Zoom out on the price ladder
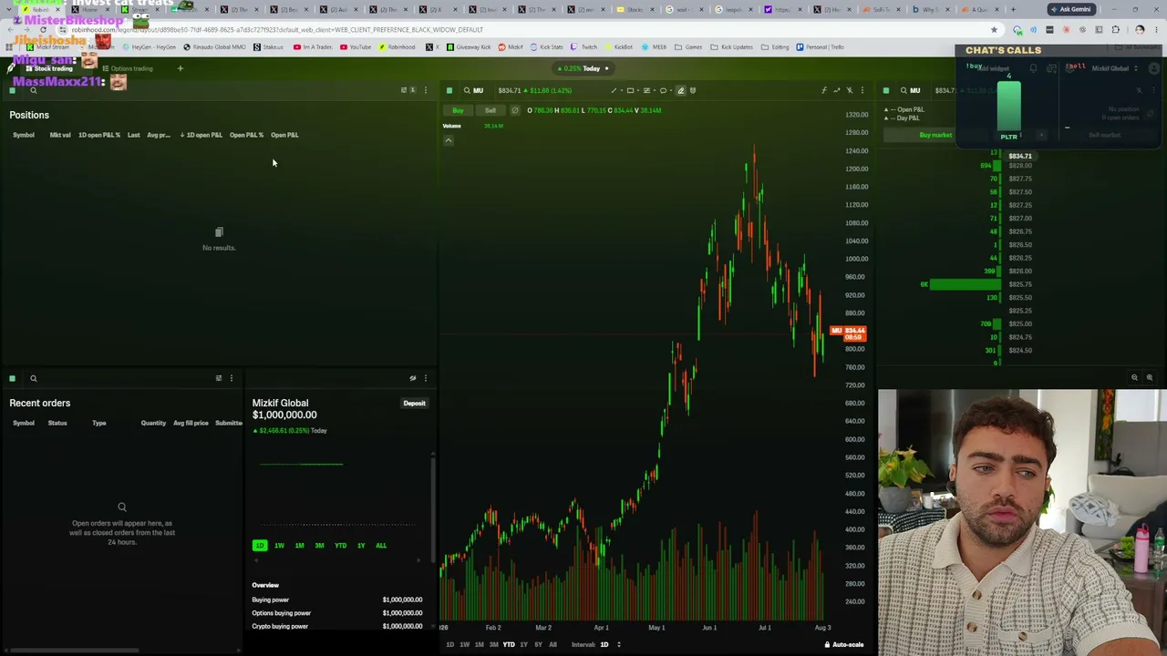 (1135, 377)
